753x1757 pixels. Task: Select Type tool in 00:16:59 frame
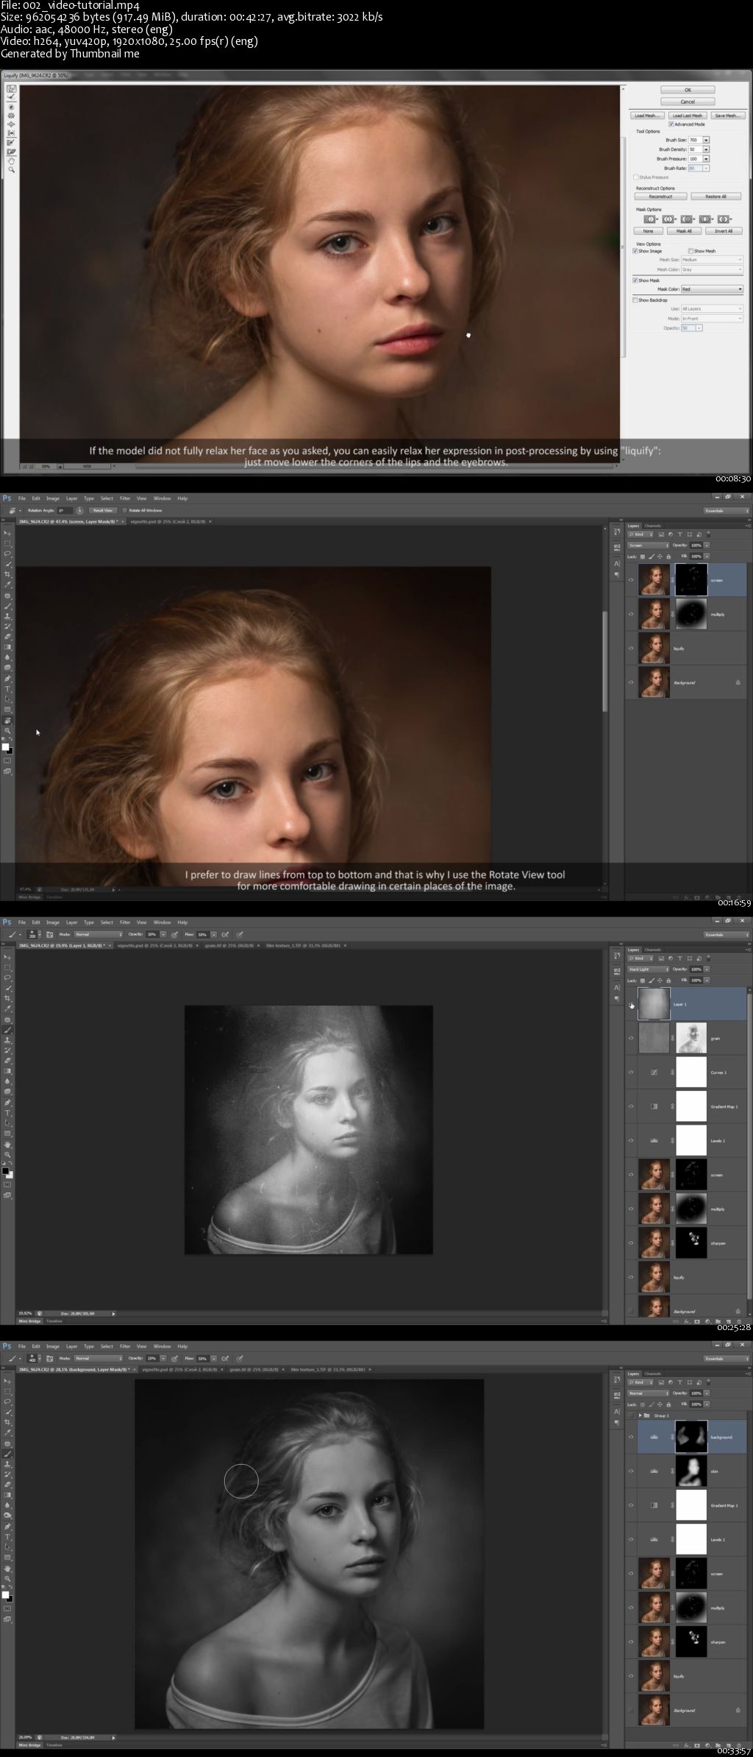click(x=7, y=688)
